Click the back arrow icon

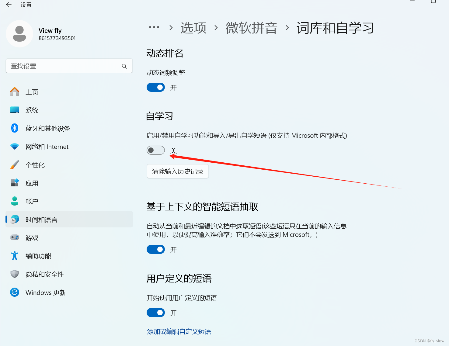click(9, 5)
